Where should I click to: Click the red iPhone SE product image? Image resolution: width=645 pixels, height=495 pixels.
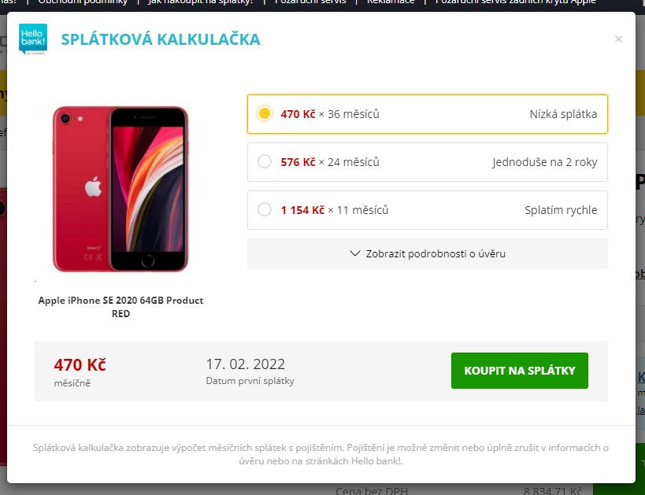coord(120,189)
